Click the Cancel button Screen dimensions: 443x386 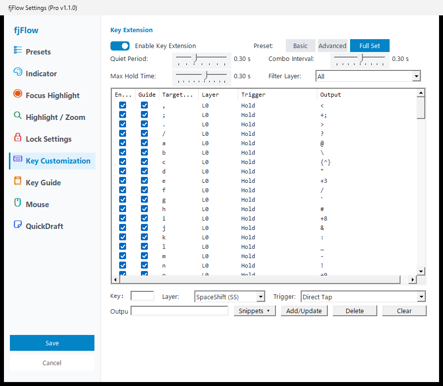tap(52, 363)
